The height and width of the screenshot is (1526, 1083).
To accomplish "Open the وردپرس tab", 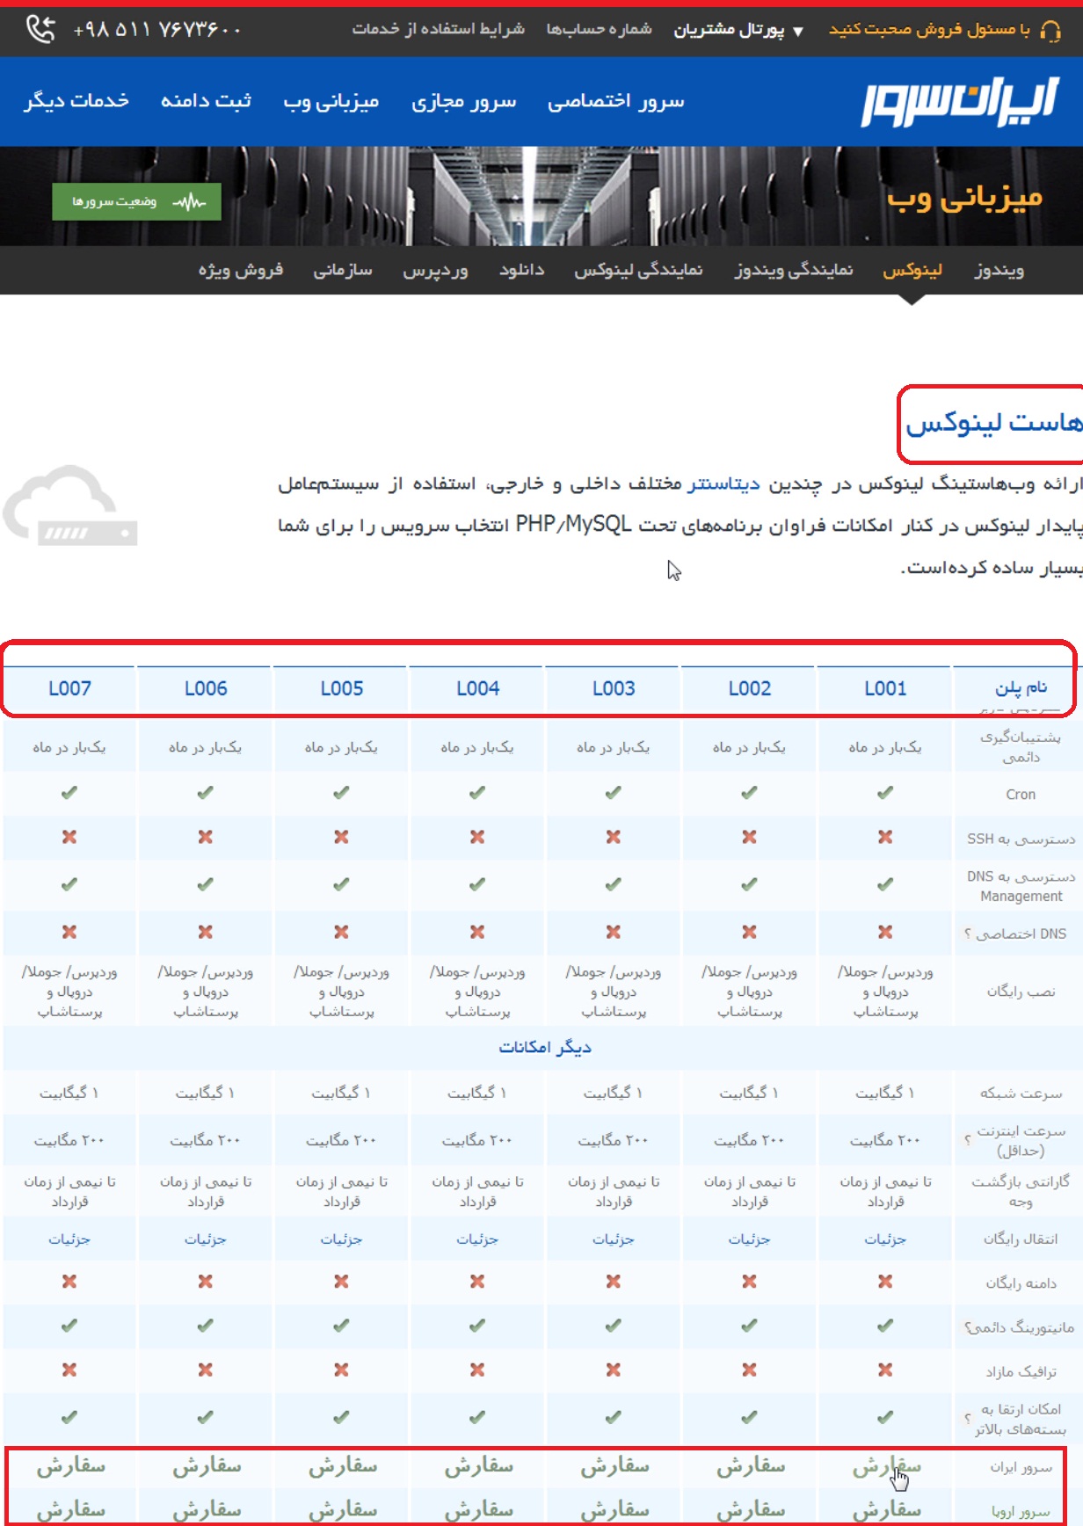I will (x=435, y=270).
